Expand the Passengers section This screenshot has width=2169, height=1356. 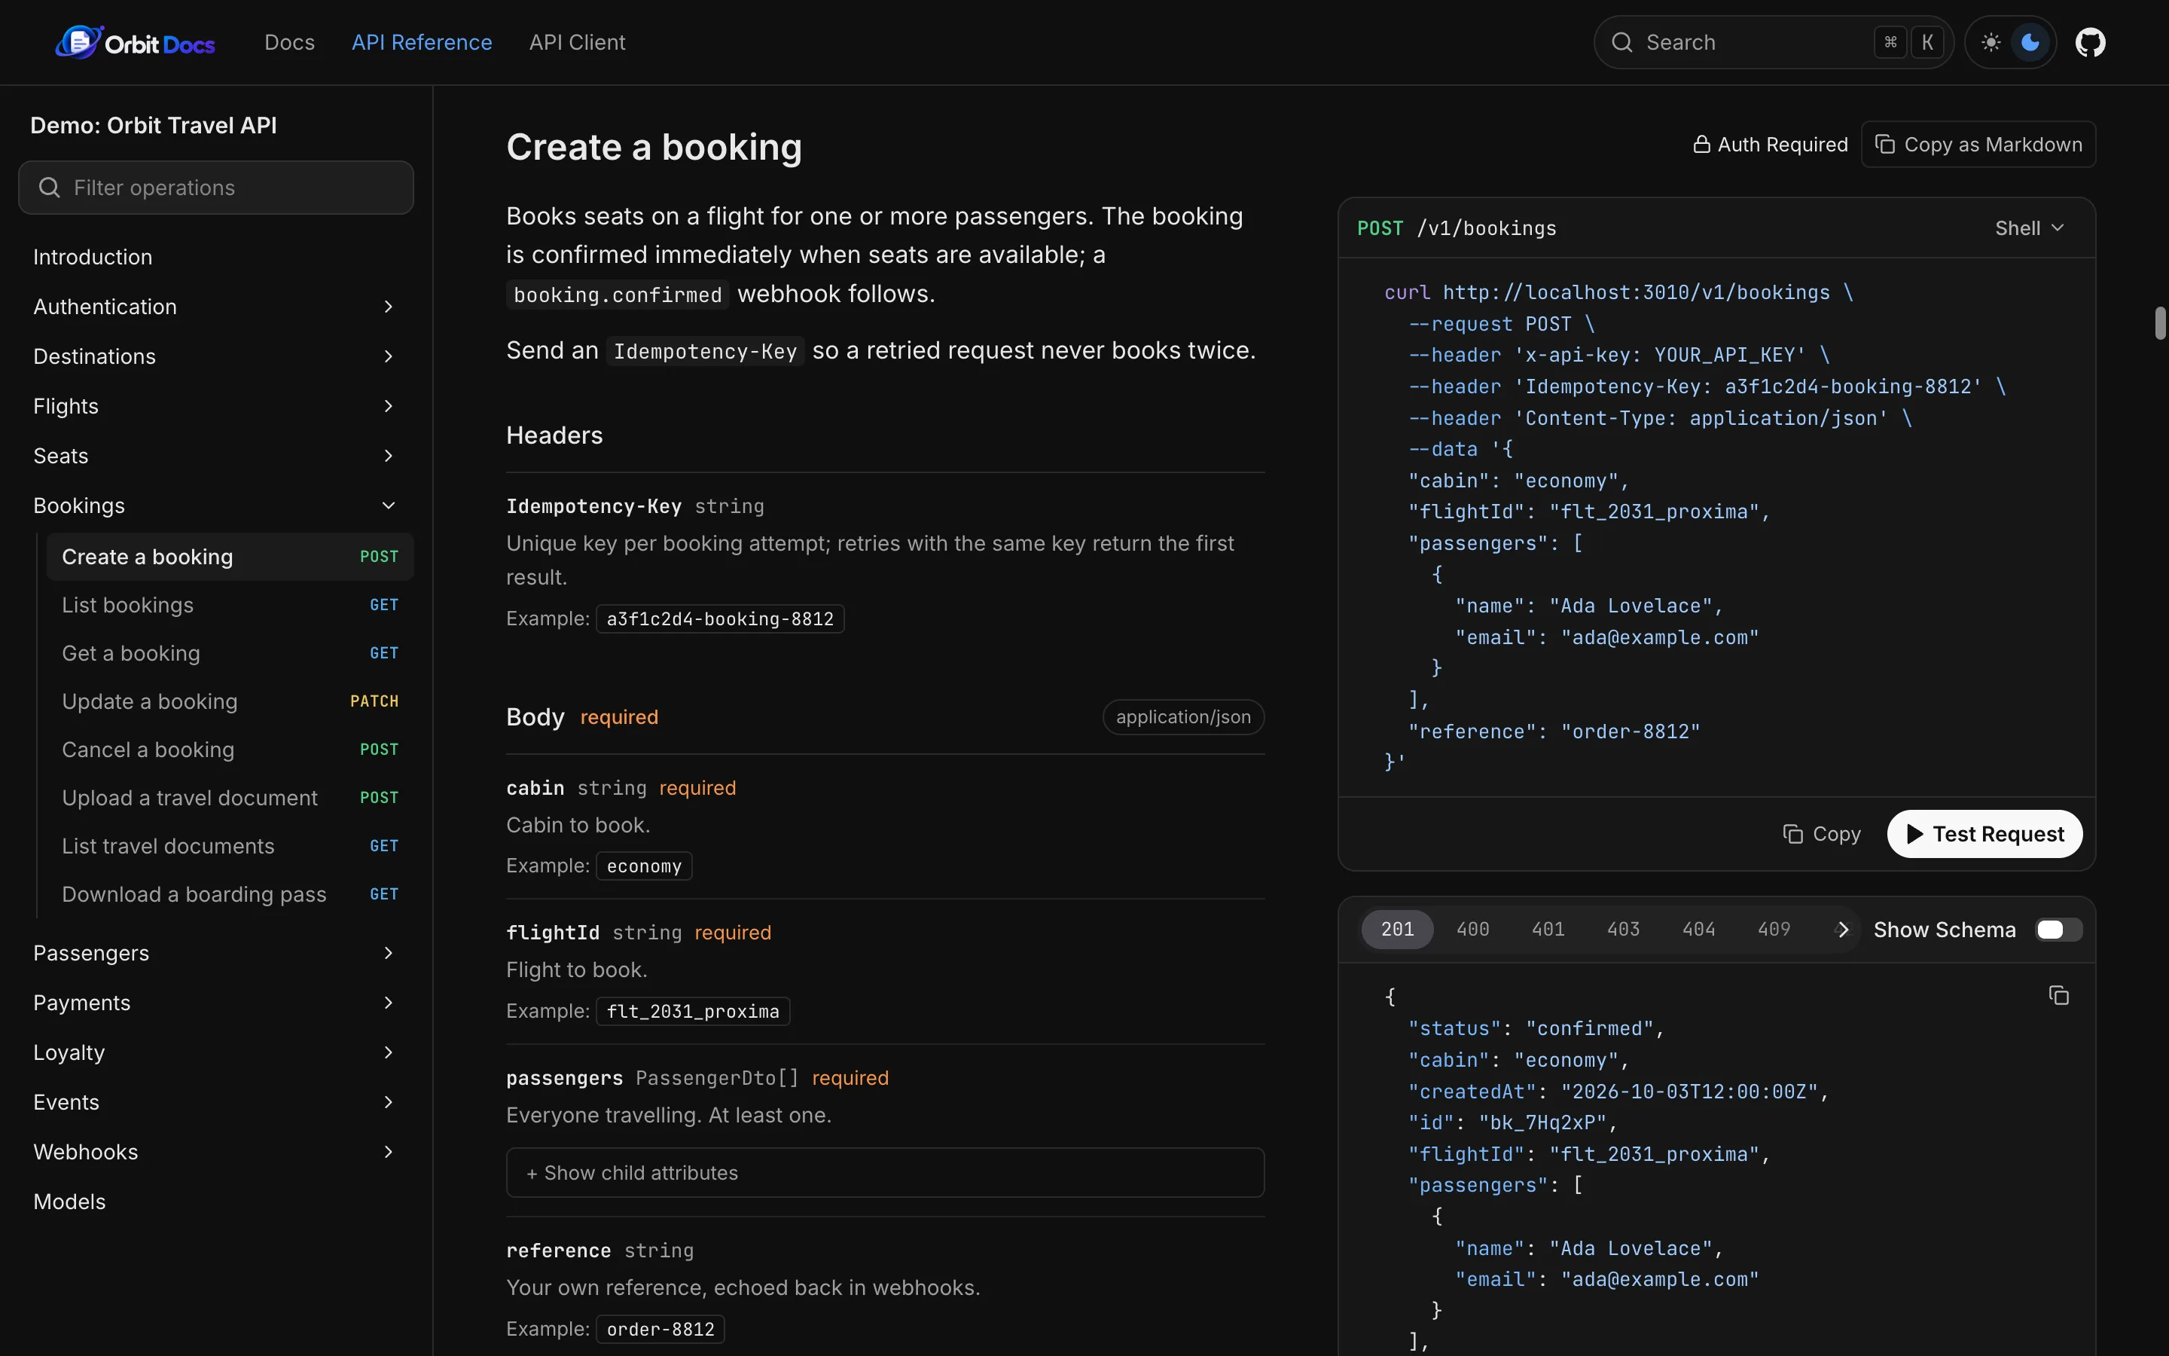coord(215,952)
